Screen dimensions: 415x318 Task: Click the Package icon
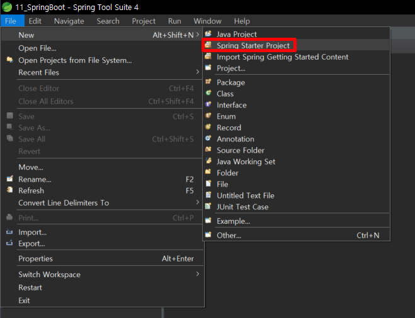pos(208,82)
